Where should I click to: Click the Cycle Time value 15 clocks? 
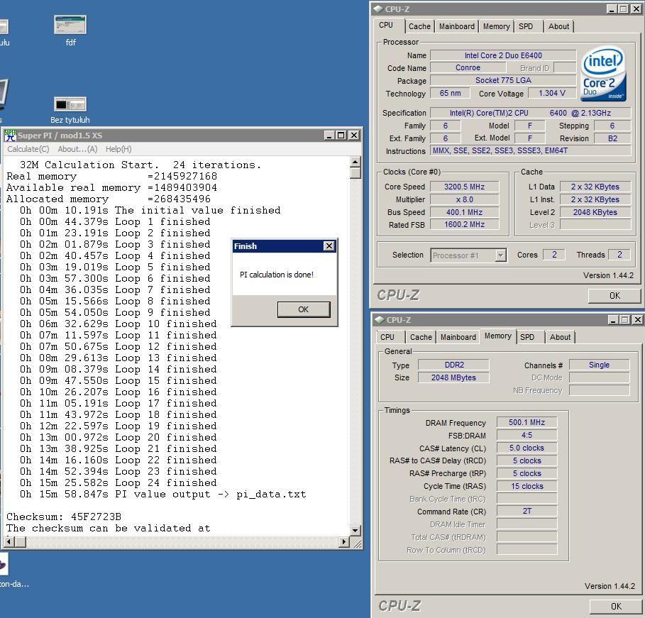(527, 486)
